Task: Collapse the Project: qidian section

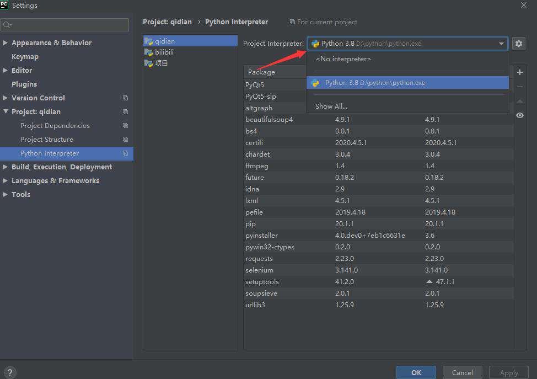Action: 6,111
